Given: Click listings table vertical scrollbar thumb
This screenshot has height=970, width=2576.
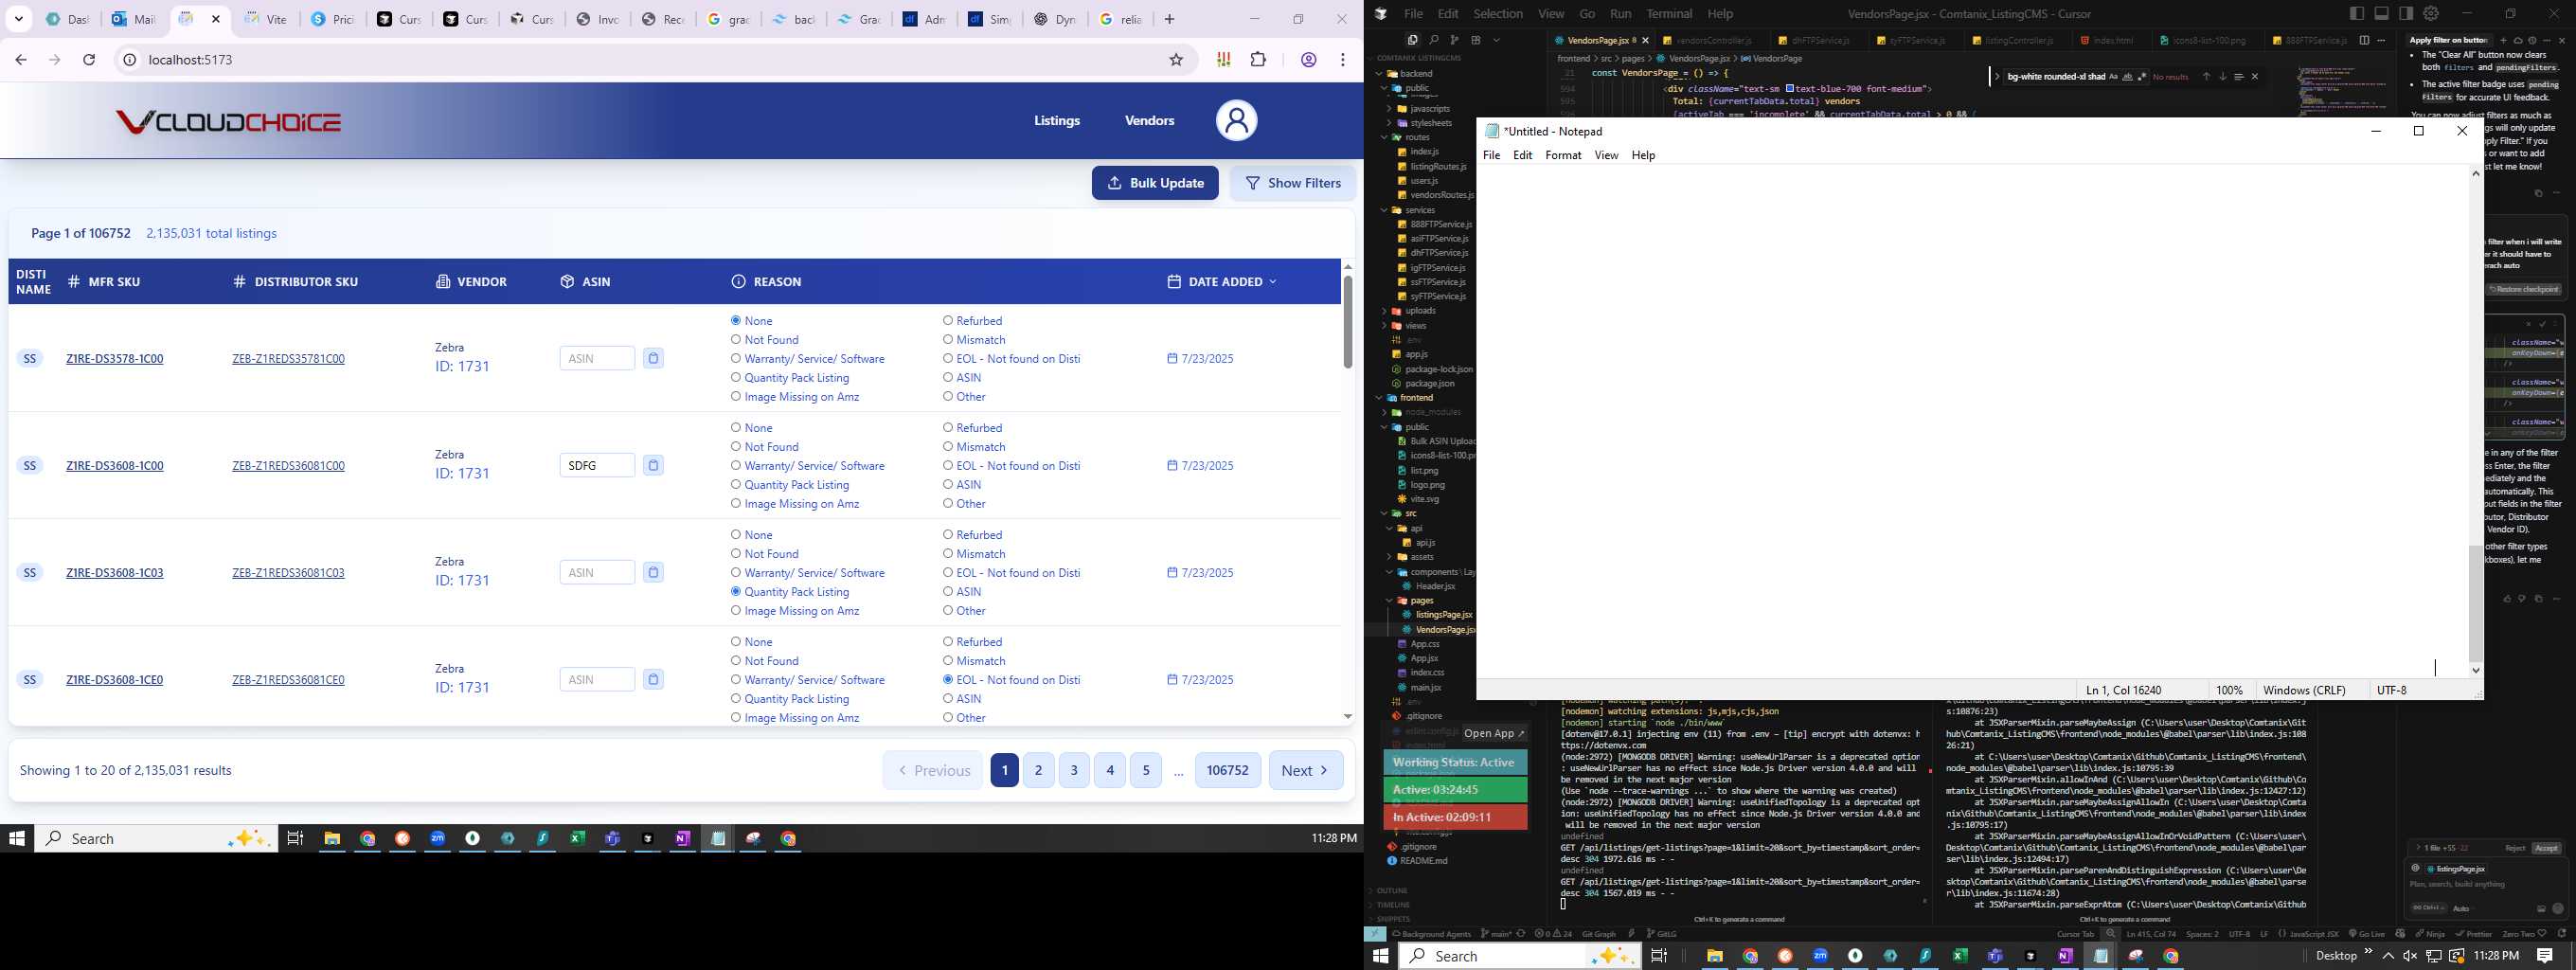Looking at the screenshot, I should [x=1347, y=322].
